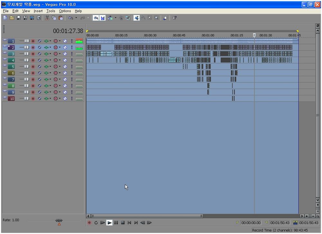Open automation settings dropdown on track 7

point(60,79)
